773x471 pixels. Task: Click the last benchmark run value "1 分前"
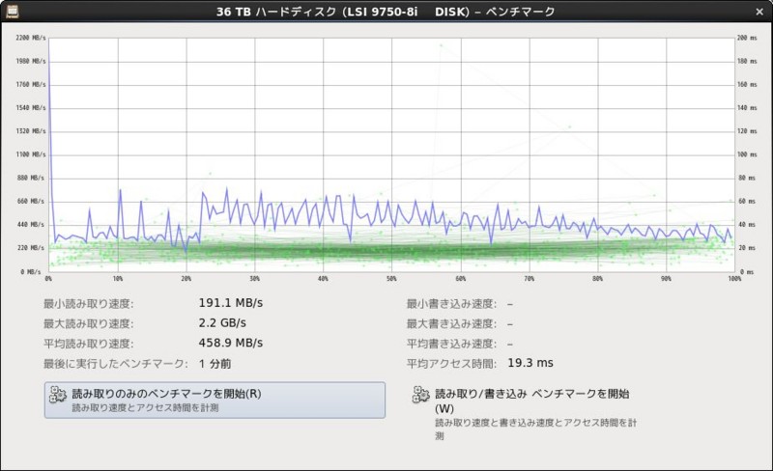(x=215, y=364)
